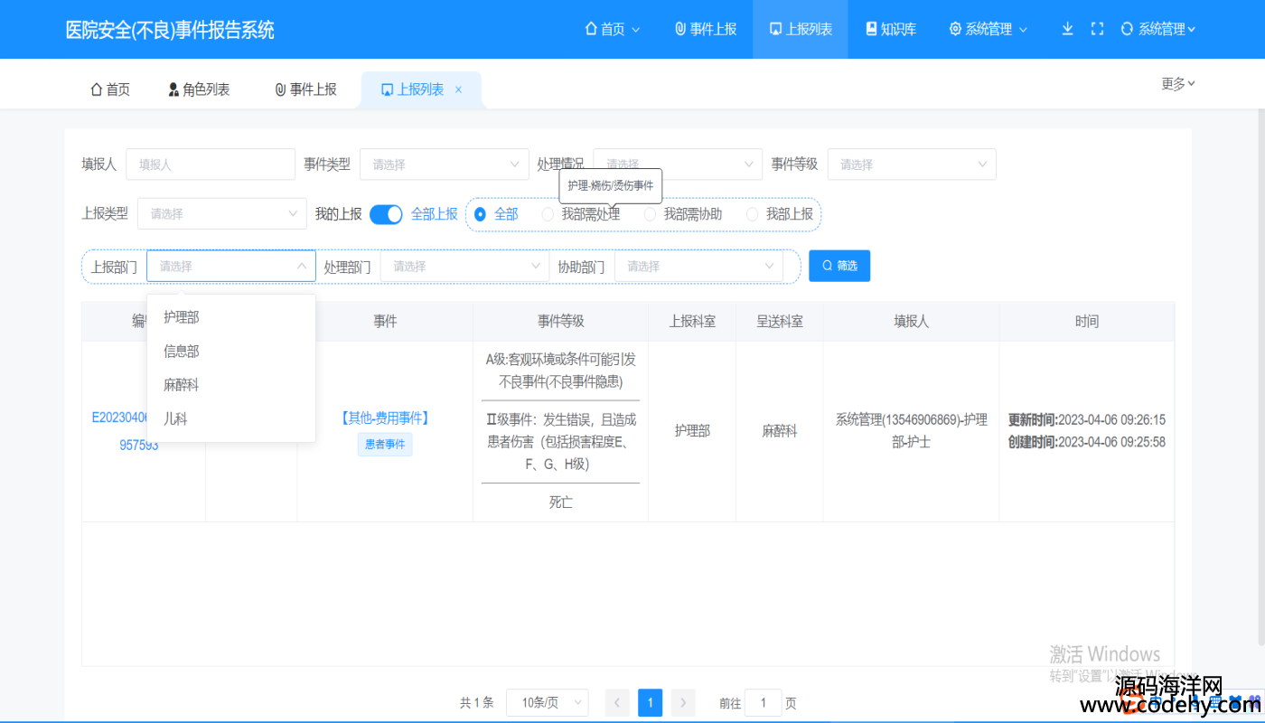
Task: Go to next page arrow
Action: pos(683,703)
